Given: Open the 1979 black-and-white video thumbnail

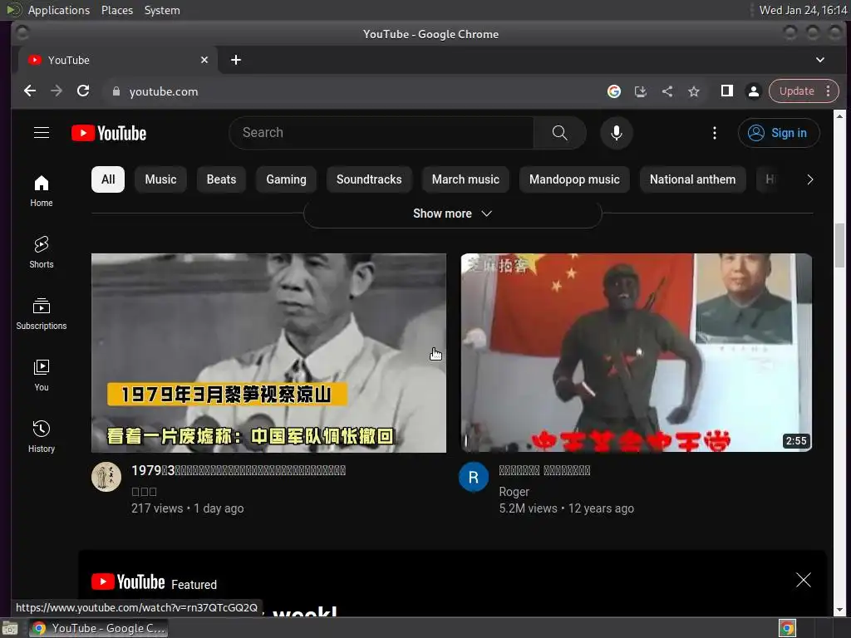Looking at the screenshot, I should click(268, 353).
